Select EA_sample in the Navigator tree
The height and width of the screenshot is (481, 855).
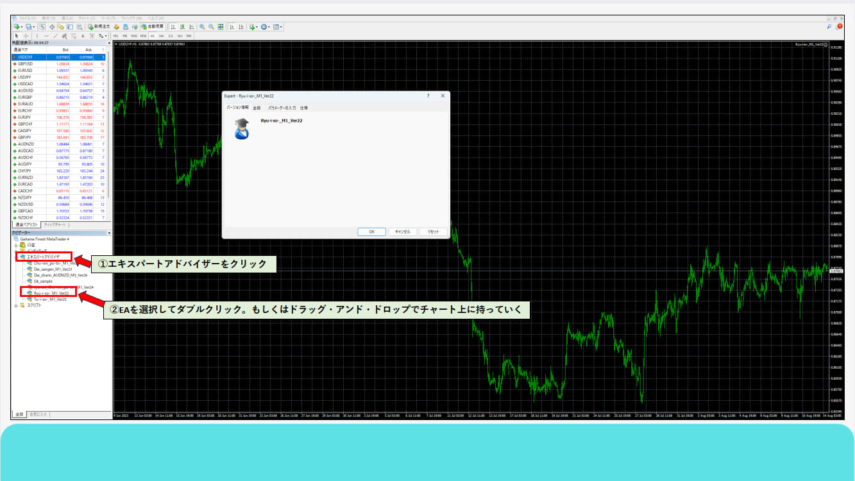tap(42, 281)
